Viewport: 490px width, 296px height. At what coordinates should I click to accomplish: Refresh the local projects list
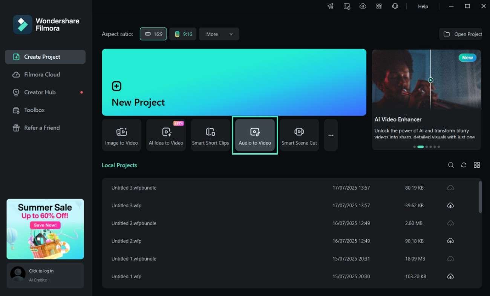point(464,165)
